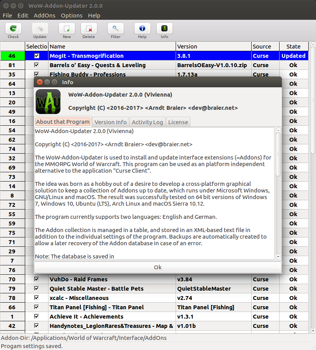
Task: Select VuhDo - Raid Frames name cell
Action: click(112, 279)
